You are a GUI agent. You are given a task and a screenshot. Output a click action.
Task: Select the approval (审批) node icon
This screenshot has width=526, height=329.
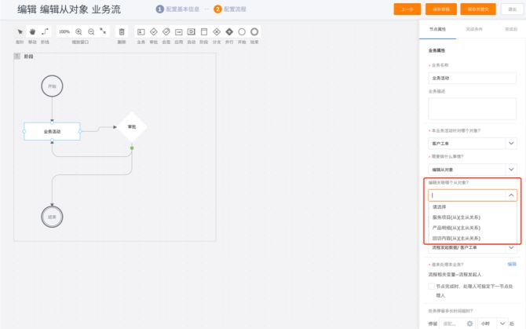(153, 32)
